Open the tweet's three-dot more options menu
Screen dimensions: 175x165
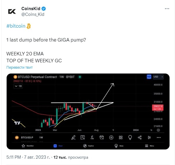coord(167,9)
